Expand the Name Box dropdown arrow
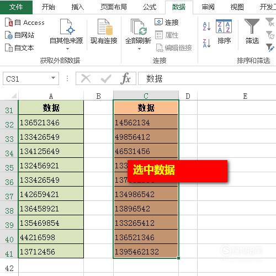Screen dimensions: 276x276 pyautogui.click(x=53, y=78)
